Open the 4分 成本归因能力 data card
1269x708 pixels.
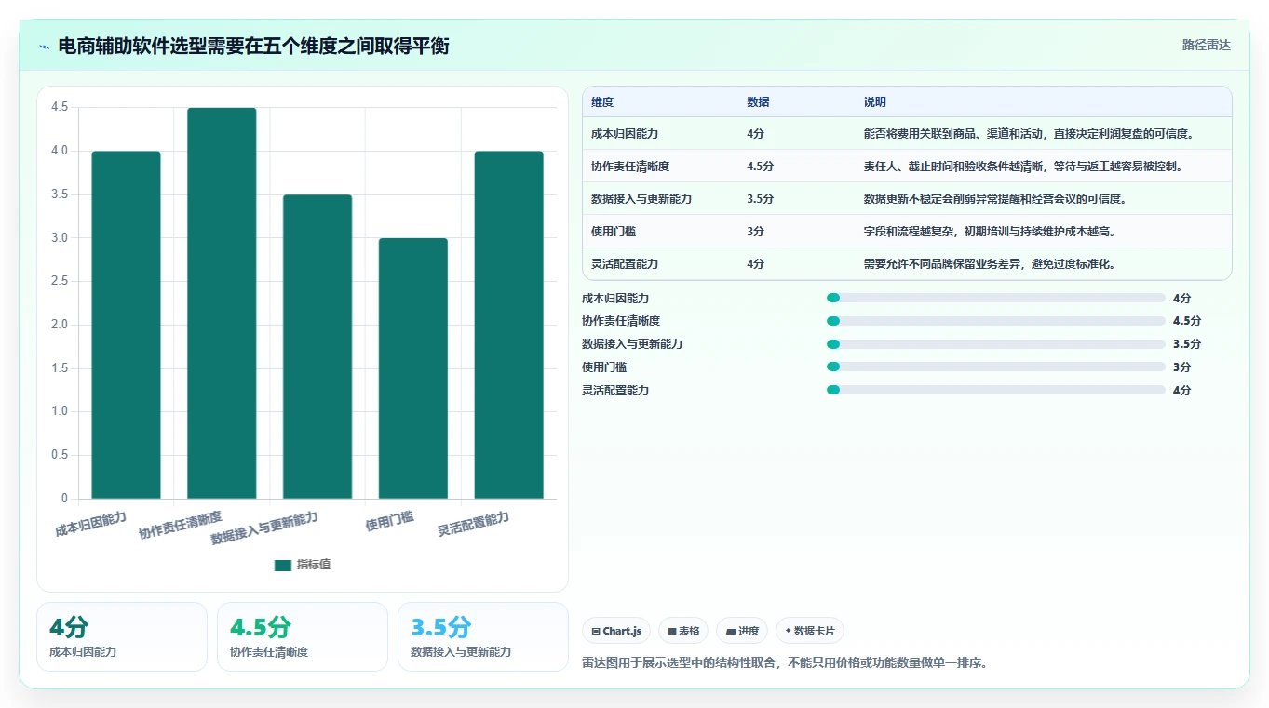point(122,637)
